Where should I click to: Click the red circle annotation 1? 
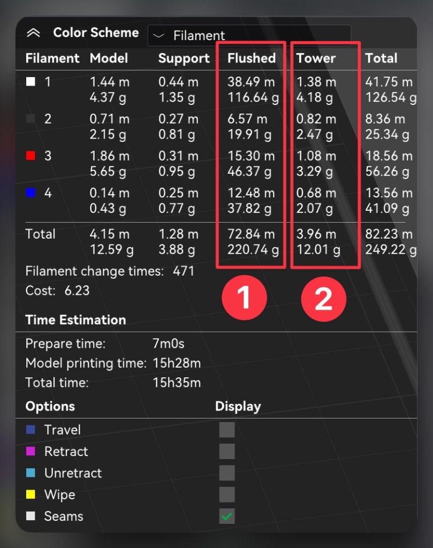[x=244, y=299]
